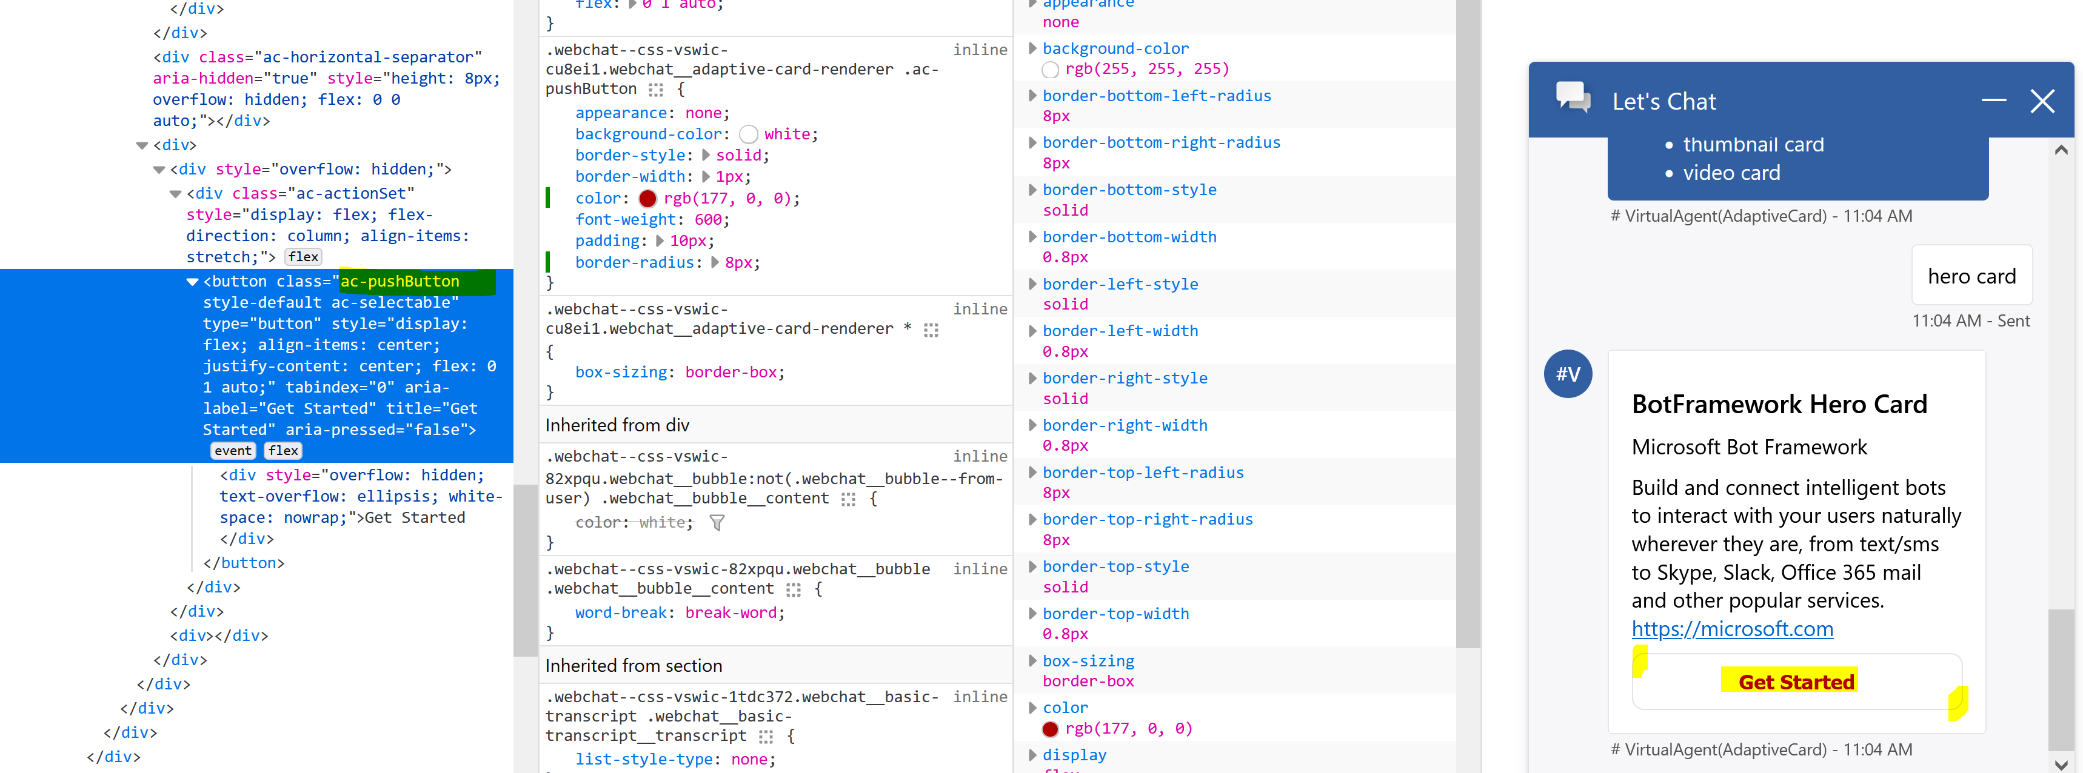Collapse the selected ac-pushButton button node
The height and width of the screenshot is (773, 2083).
[x=192, y=282]
